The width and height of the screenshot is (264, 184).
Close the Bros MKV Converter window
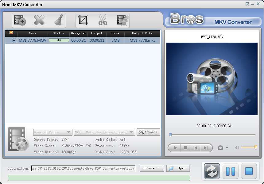[258, 4]
